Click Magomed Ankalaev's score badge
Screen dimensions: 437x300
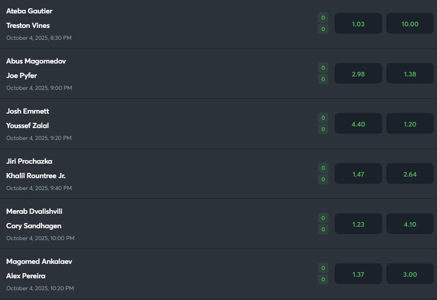point(323,268)
